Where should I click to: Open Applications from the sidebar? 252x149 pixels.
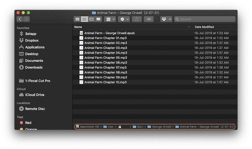click(x=35, y=47)
